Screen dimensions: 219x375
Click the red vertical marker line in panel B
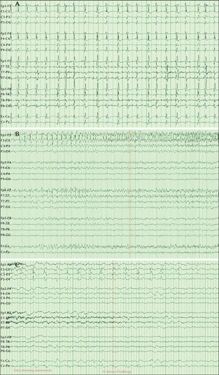[x=130, y=194]
